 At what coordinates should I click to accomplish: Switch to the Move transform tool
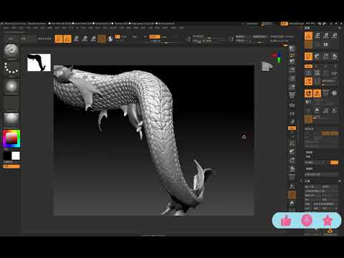click(x=76, y=39)
